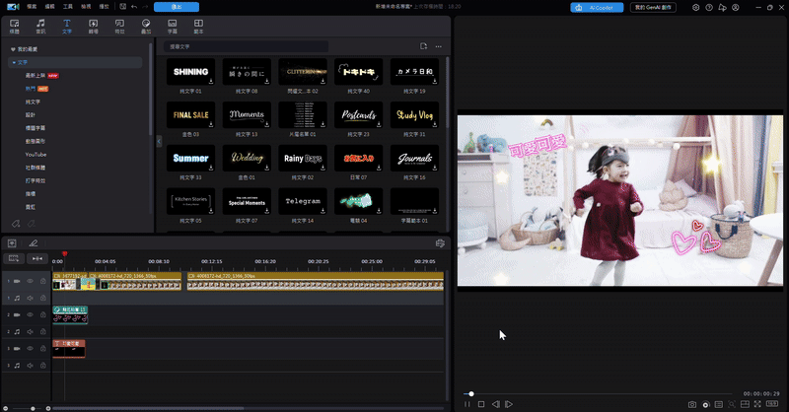789x412 pixels.
Task: Open timeline settings icon at top right
Action: click(x=440, y=242)
